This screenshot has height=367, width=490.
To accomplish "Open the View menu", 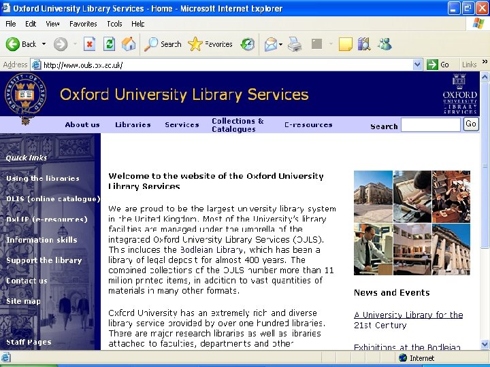I will [52, 24].
